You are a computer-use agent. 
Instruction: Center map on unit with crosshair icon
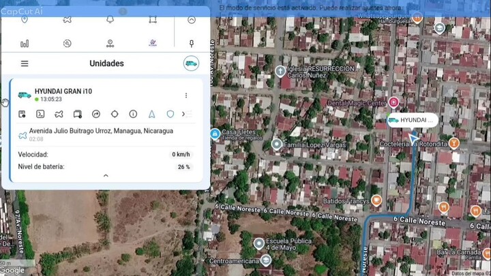pos(115,114)
